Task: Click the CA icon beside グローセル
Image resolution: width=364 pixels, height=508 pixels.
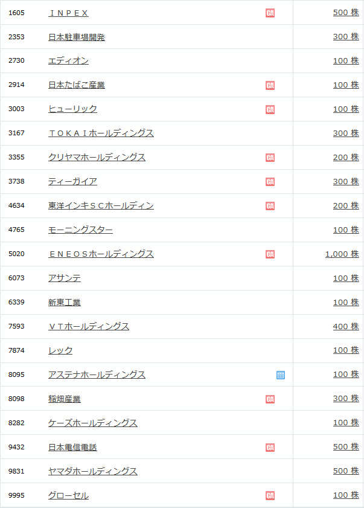Action: click(270, 495)
